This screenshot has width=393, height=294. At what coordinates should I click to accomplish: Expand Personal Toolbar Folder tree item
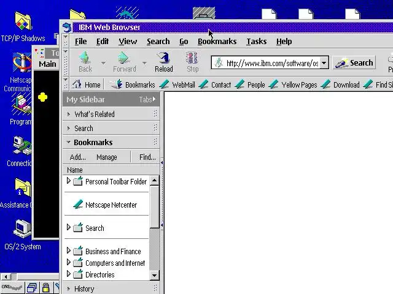pyautogui.click(x=68, y=181)
